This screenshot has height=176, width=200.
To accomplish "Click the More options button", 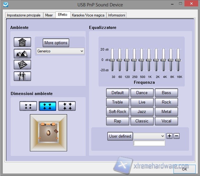I will (56, 43).
